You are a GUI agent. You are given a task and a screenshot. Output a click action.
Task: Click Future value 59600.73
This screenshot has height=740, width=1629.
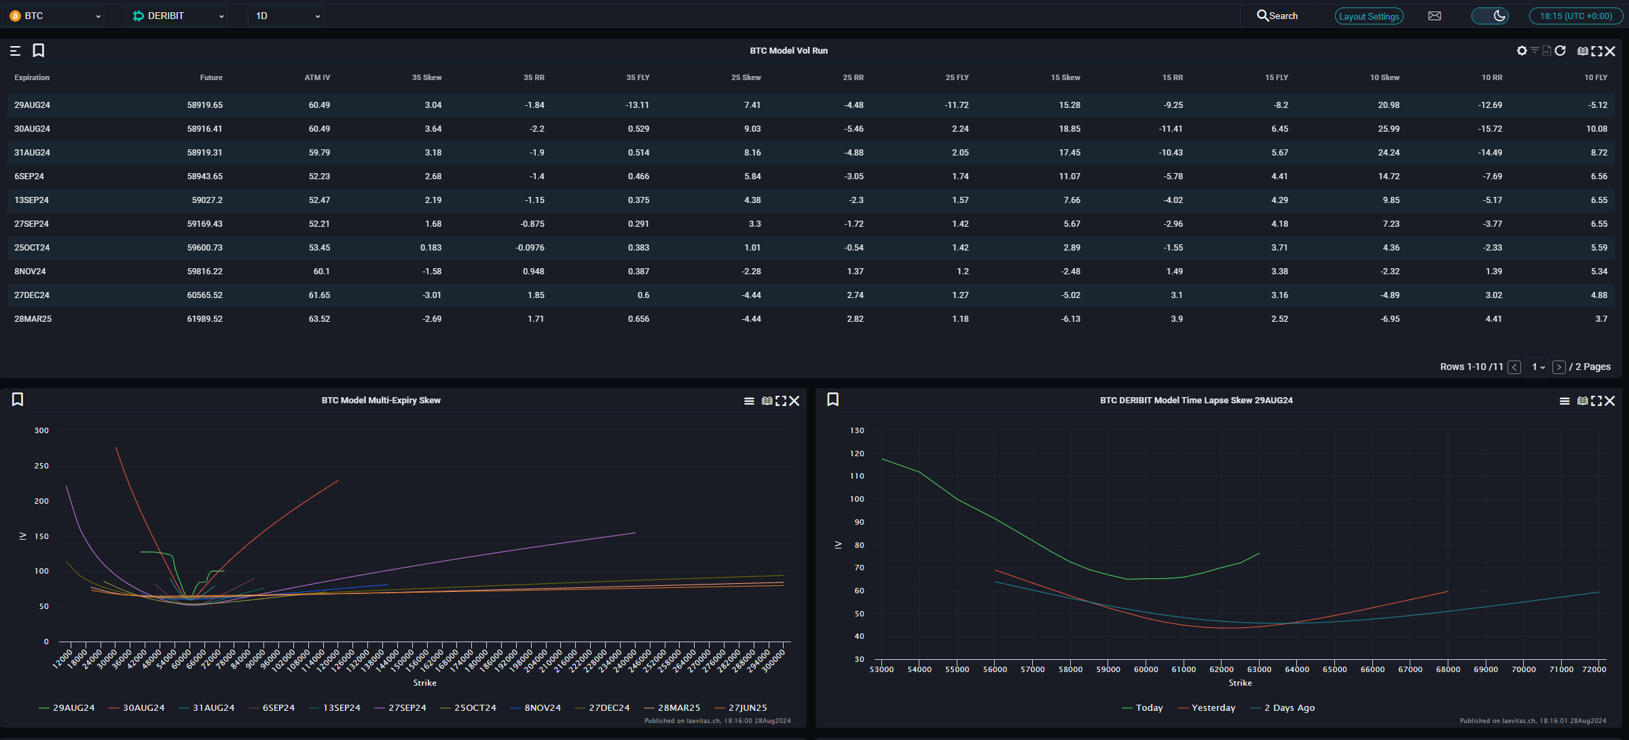(204, 248)
